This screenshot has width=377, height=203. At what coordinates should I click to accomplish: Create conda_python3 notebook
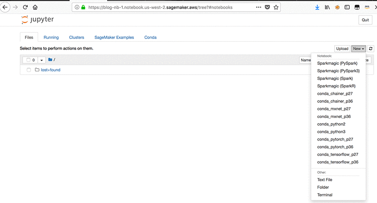tap(331, 132)
